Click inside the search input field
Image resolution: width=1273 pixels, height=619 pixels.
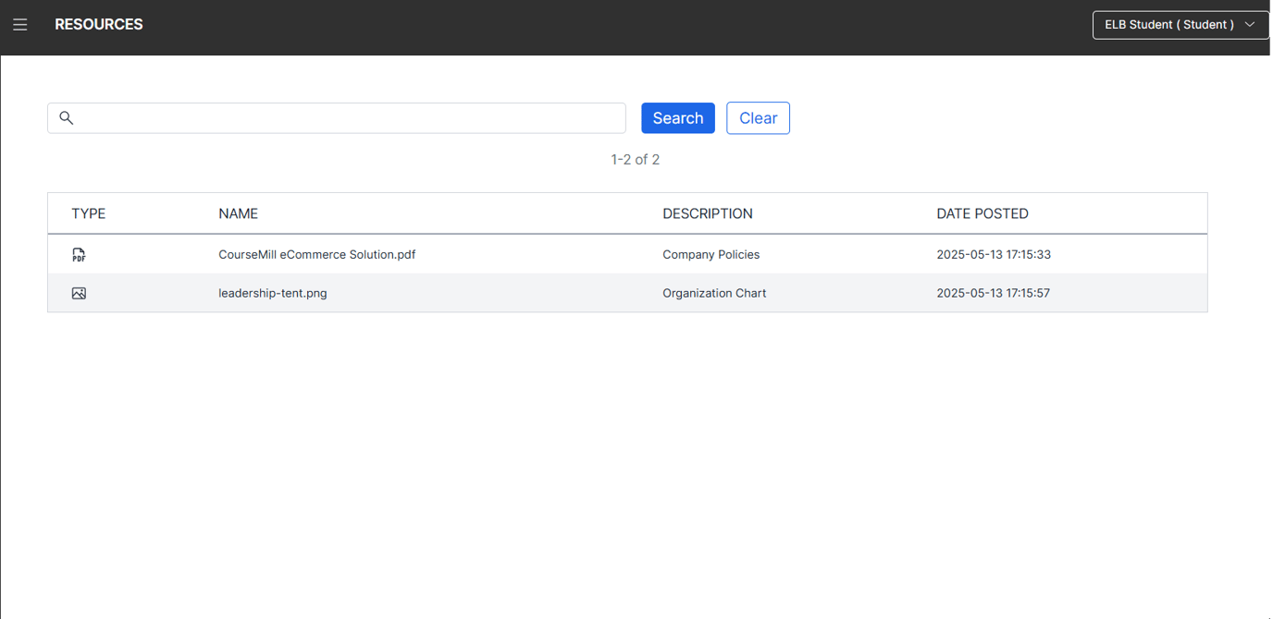click(336, 117)
